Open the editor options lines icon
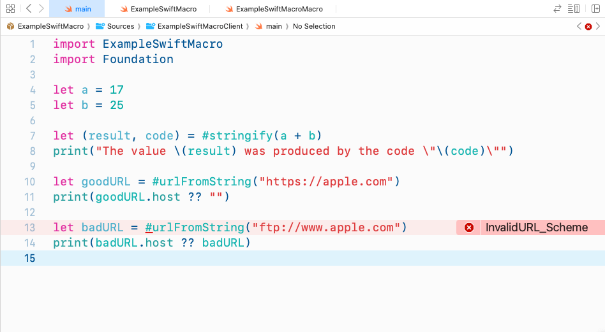The width and height of the screenshot is (605, 332). point(574,8)
